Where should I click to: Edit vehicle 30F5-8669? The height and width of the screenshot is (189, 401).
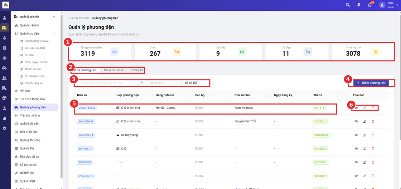point(365,162)
